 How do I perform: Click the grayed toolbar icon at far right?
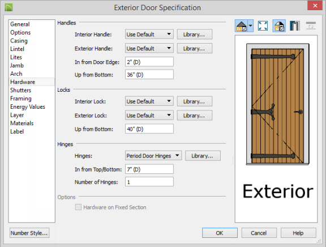[x=311, y=25]
